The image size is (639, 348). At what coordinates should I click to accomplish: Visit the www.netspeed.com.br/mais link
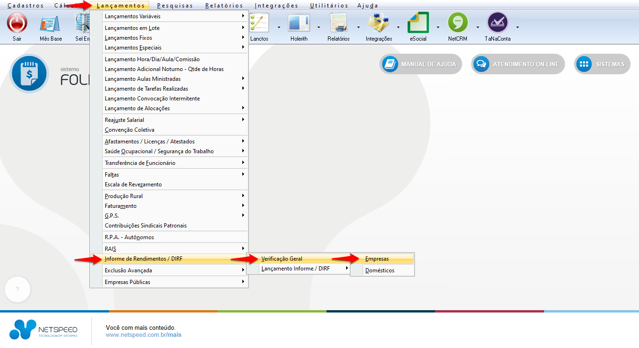tap(143, 335)
